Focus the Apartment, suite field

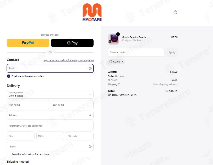(50, 126)
